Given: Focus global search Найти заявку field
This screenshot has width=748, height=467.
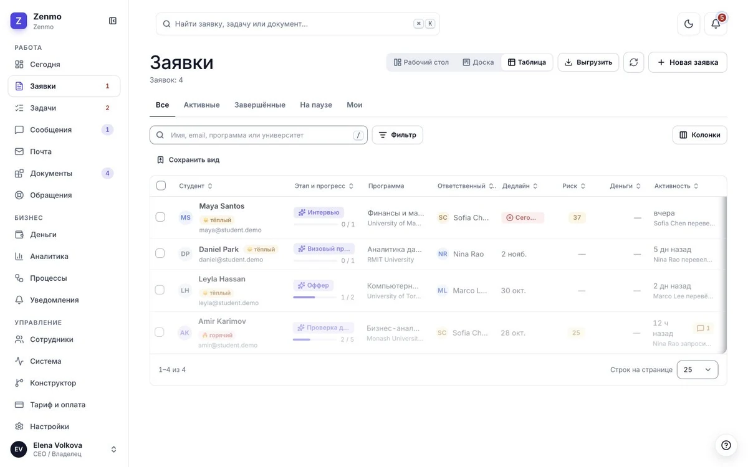Looking at the screenshot, I should click(298, 24).
